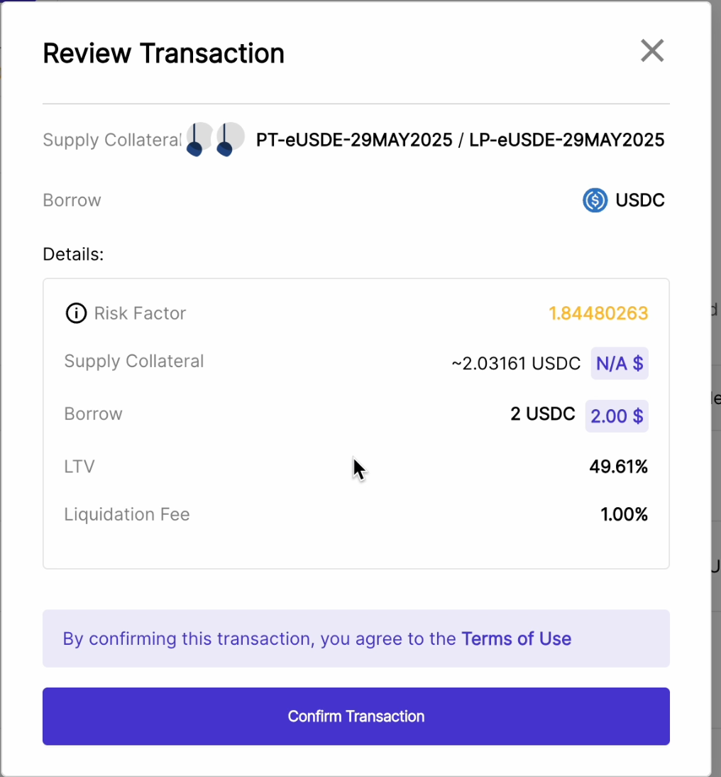Close the Review Transaction dialog
The height and width of the screenshot is (777, 721).
(651, 51)
